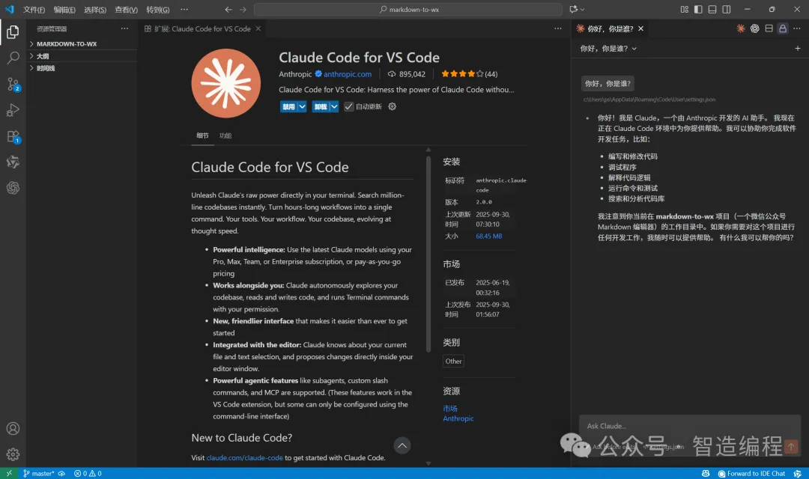Viewport: 809px width, 479px height.
Task: Expand the 大纲 outline section
Action: (82, 55)
